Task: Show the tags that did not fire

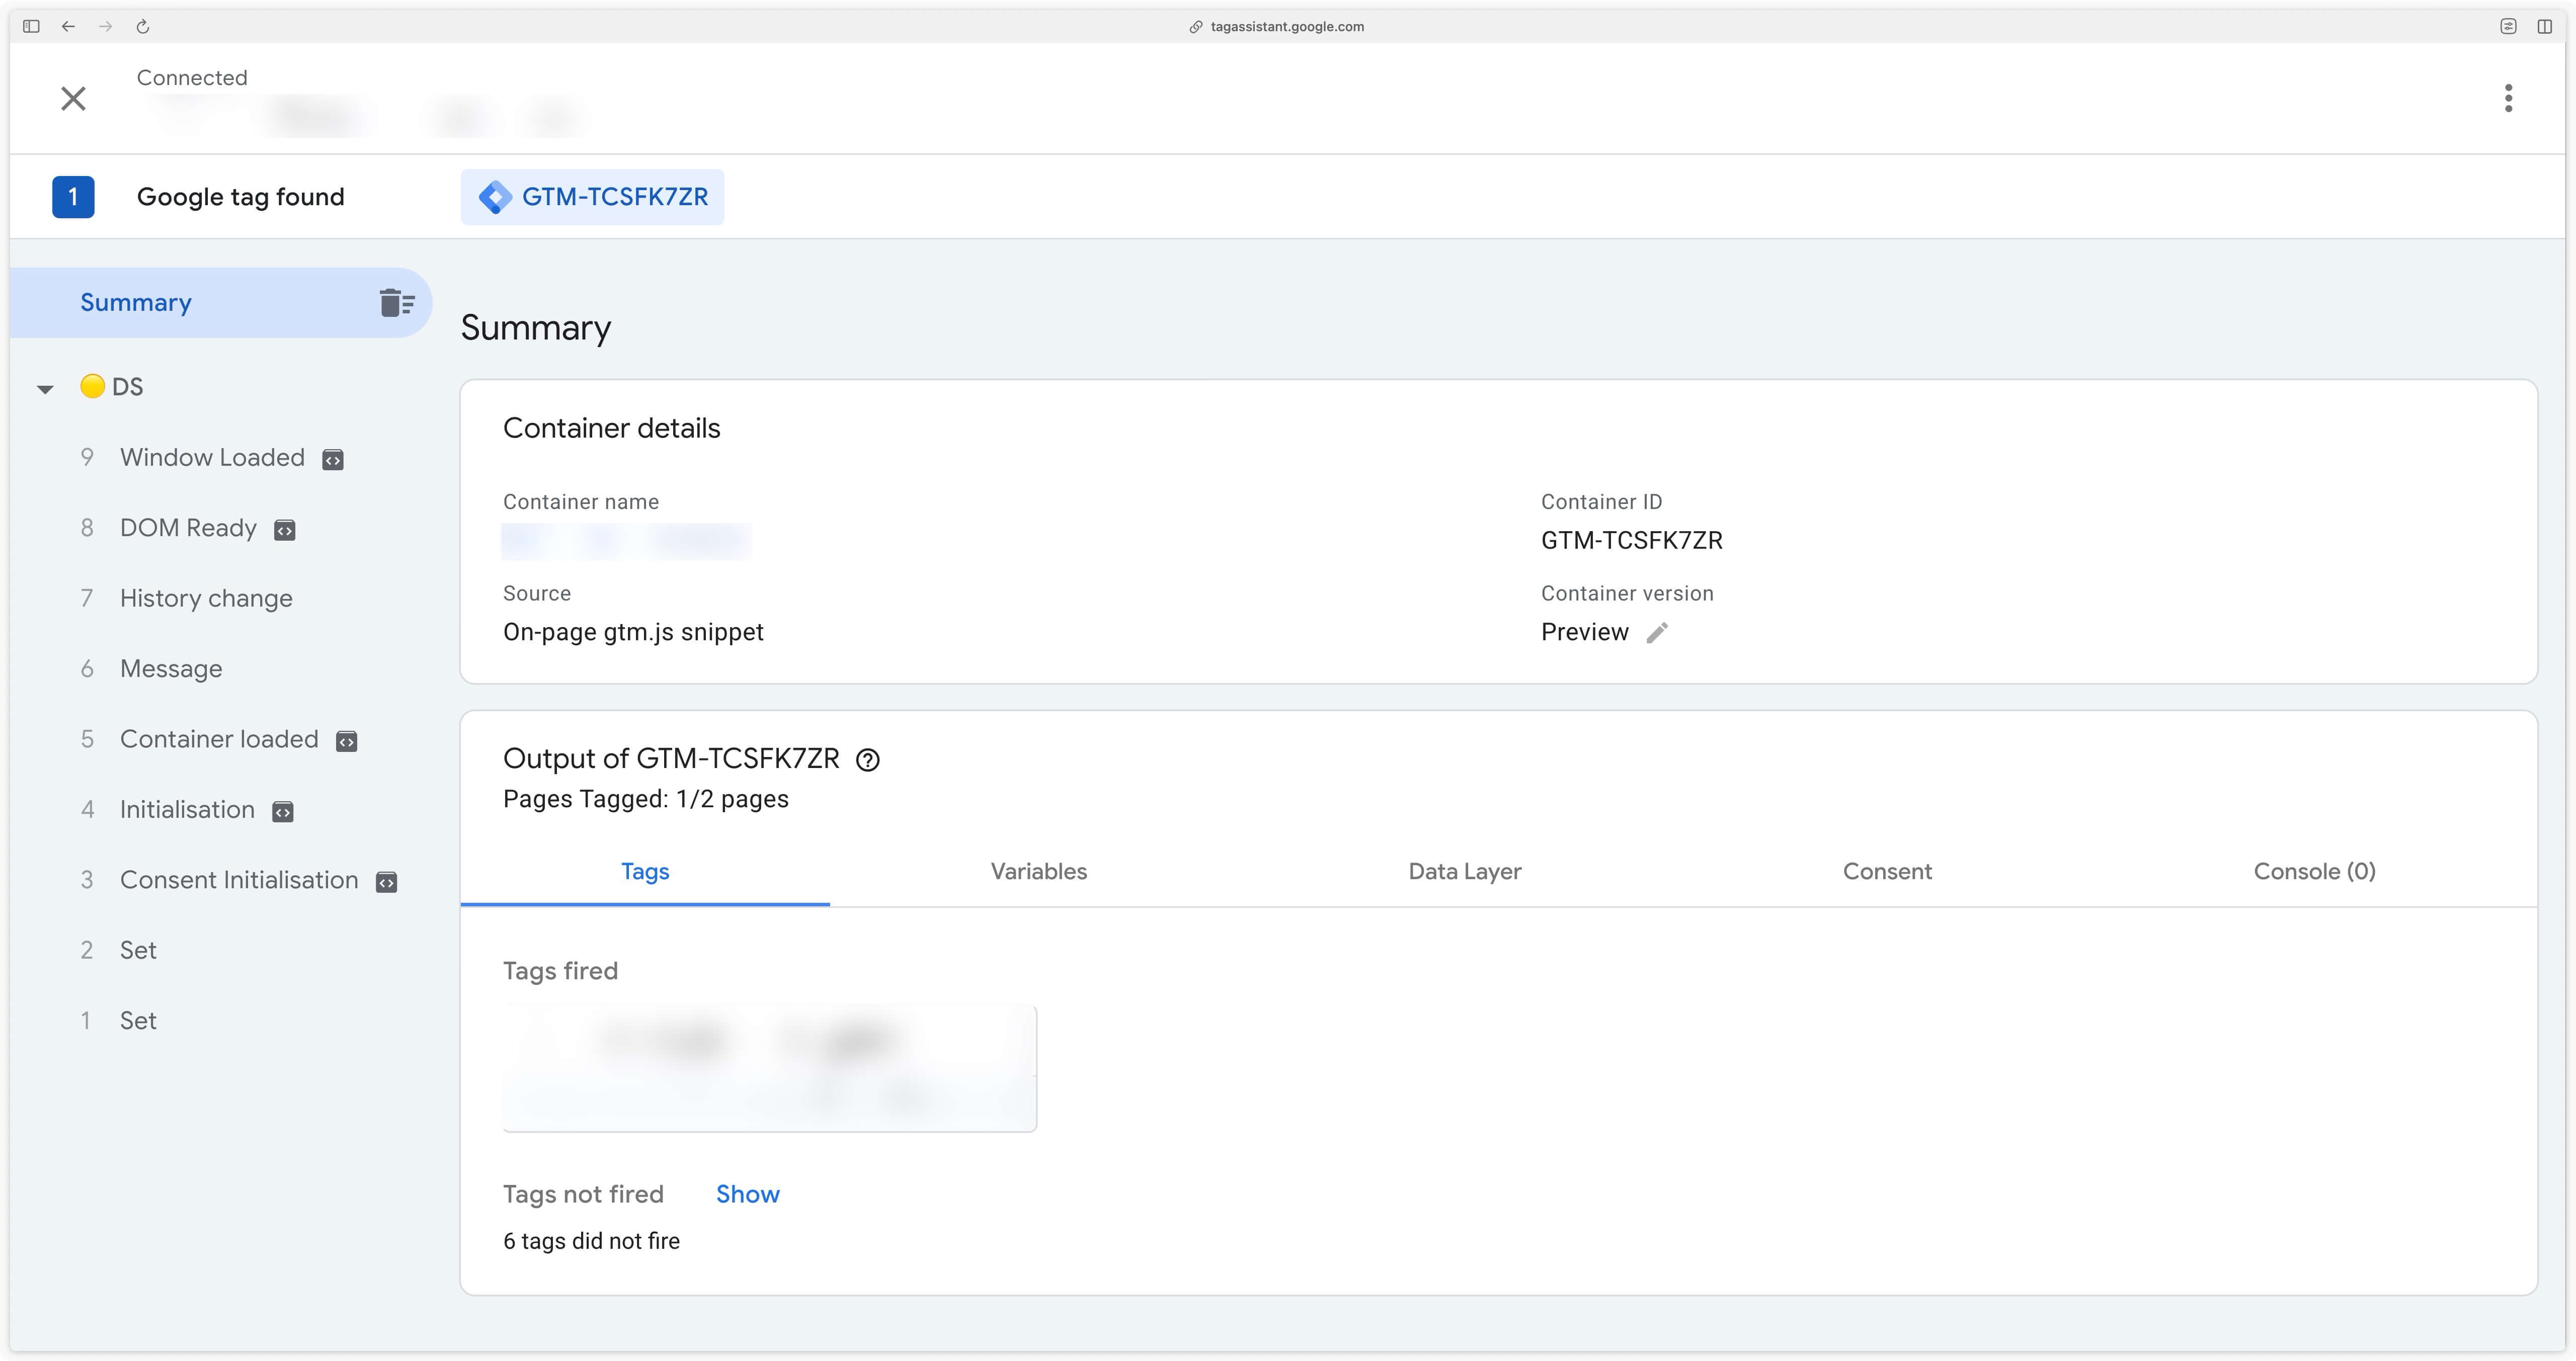Action: tap(747, 1195)
